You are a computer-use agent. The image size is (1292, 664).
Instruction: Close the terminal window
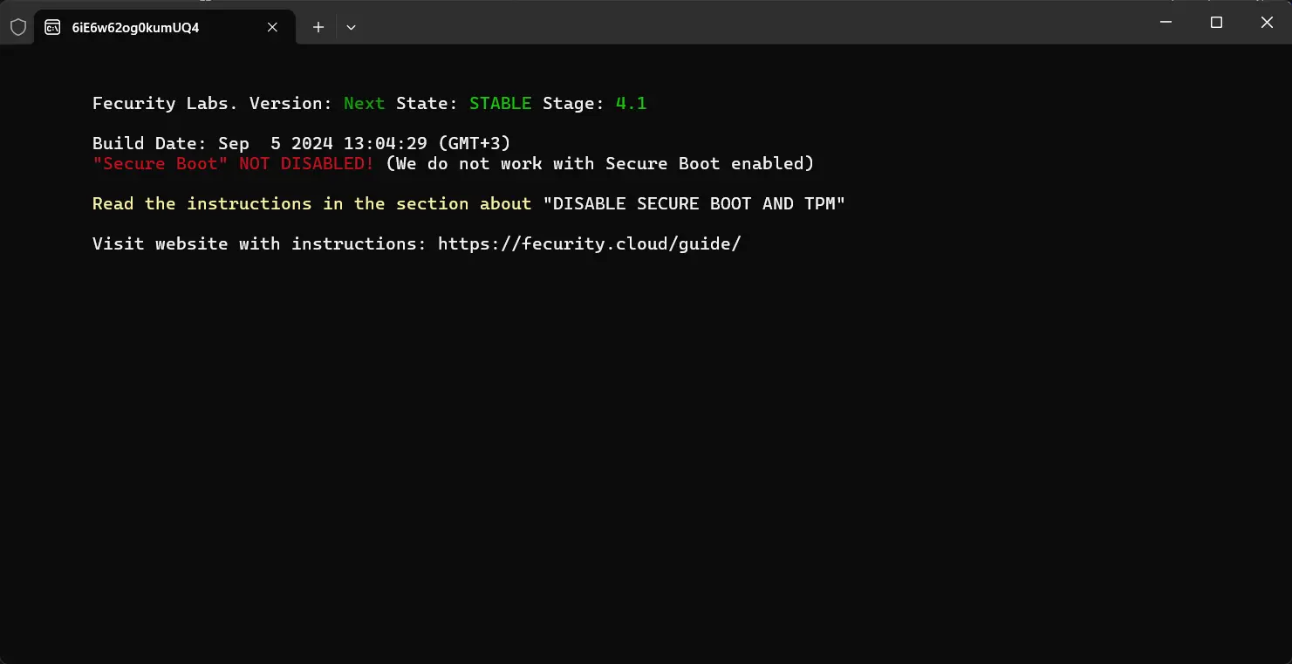pos(1267,23)
